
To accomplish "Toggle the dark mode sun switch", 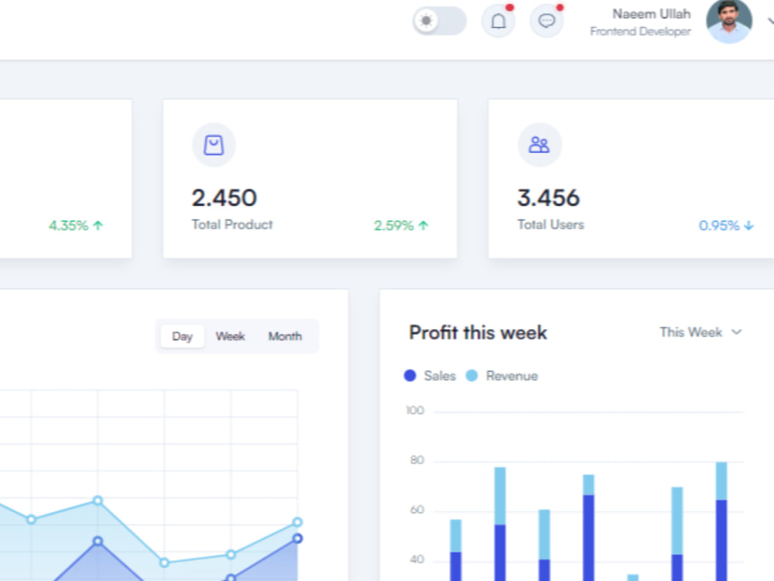I will [x=440, y=21].
